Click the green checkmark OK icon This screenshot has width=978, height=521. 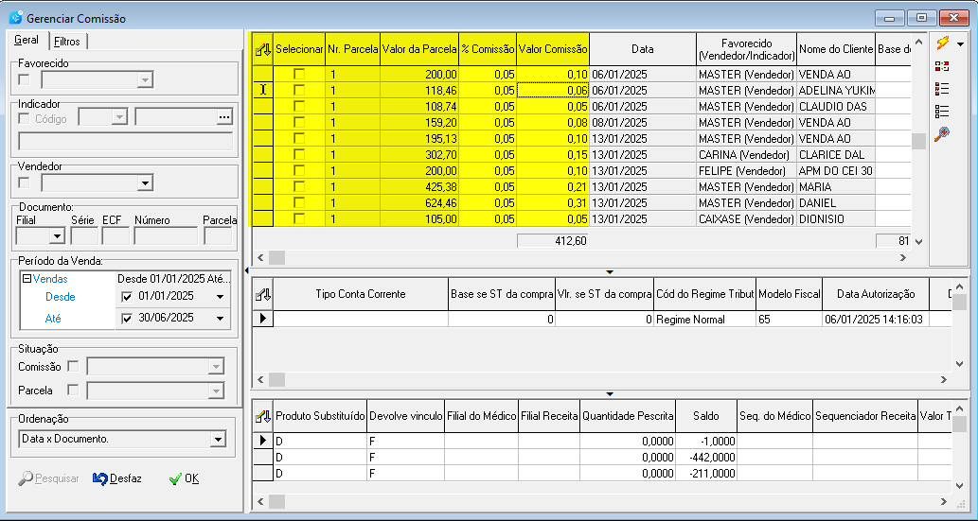pos(175,478)
